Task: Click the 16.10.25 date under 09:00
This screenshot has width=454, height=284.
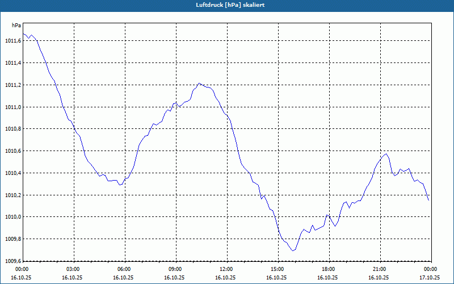Action: tap(174, 277)
